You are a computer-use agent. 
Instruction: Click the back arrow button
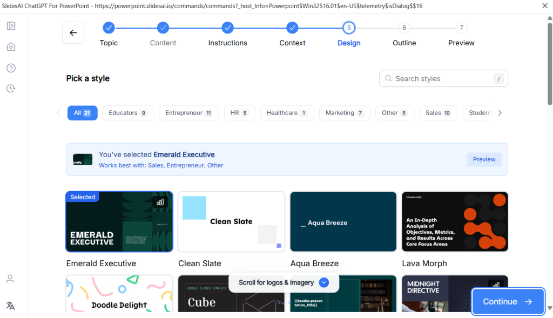tap(73, 32)
